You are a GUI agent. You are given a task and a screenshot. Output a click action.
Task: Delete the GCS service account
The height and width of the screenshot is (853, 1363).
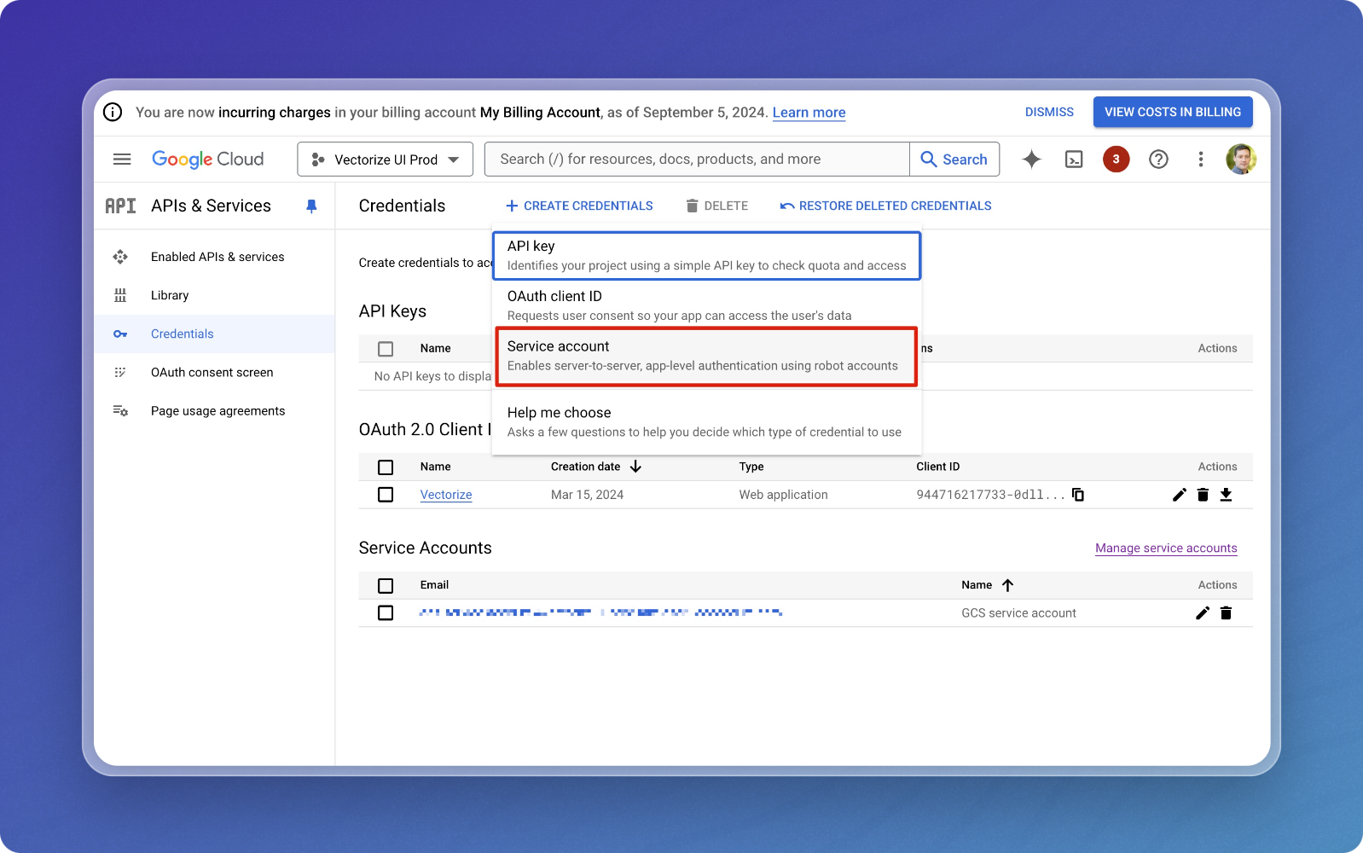coord(1226,613)
